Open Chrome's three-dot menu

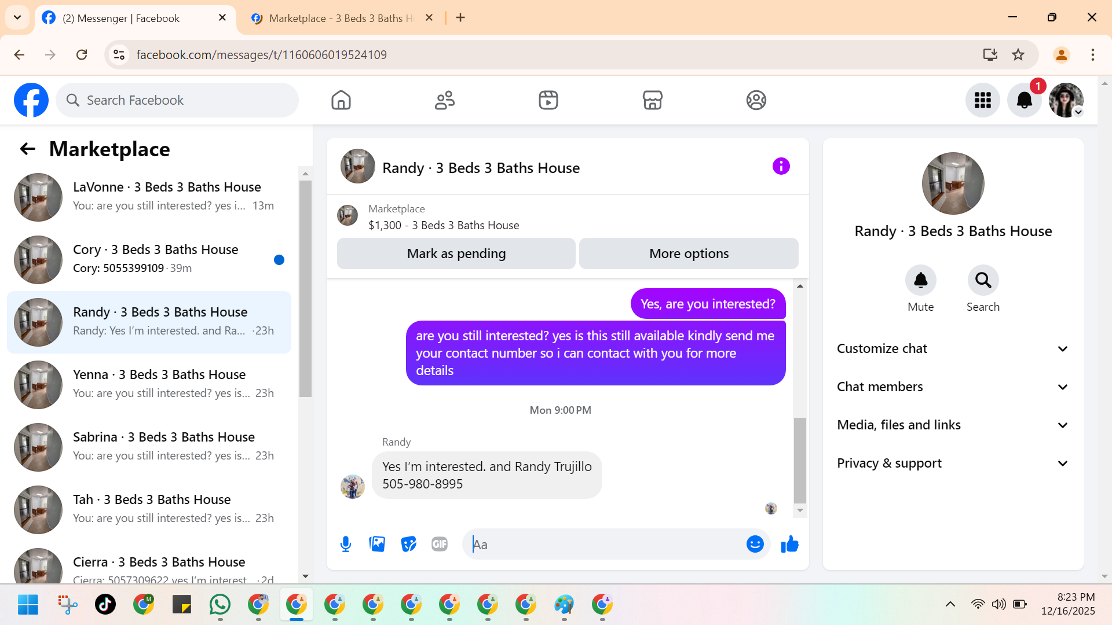tap(1093, 54)
